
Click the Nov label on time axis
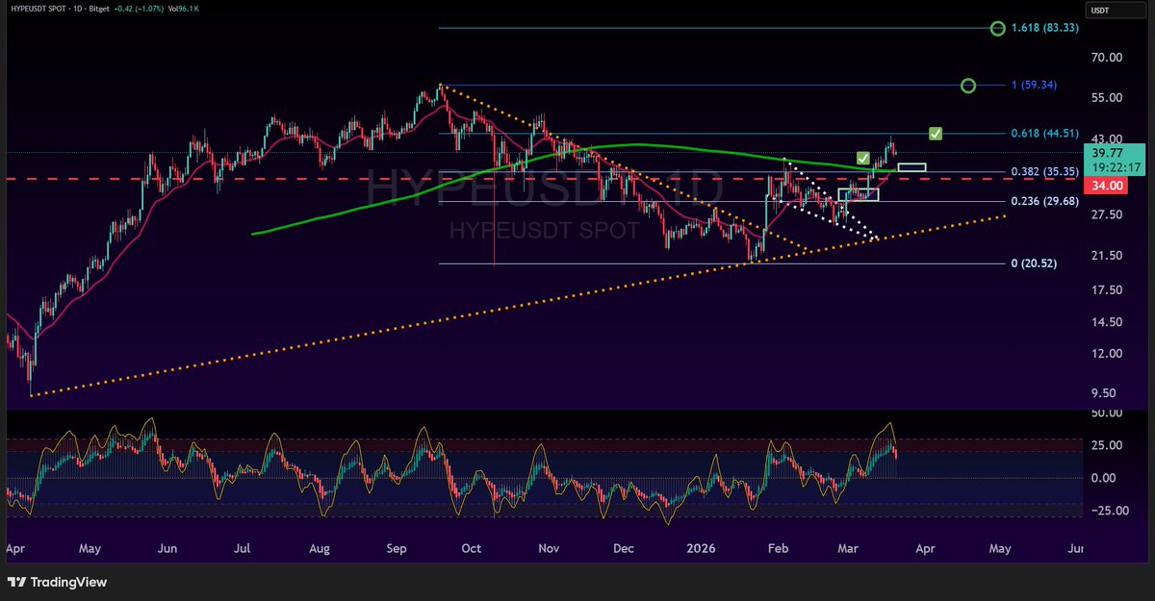[548, 549]
